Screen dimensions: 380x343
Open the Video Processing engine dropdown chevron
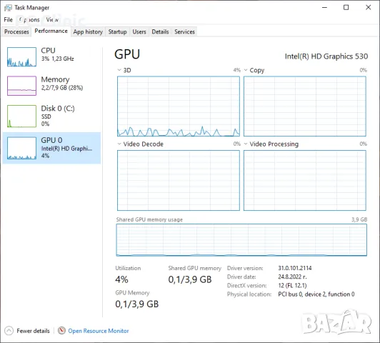(x=246, y=144)
